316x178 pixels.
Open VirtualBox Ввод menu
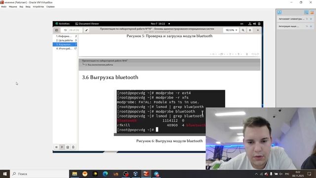point(28,6)
